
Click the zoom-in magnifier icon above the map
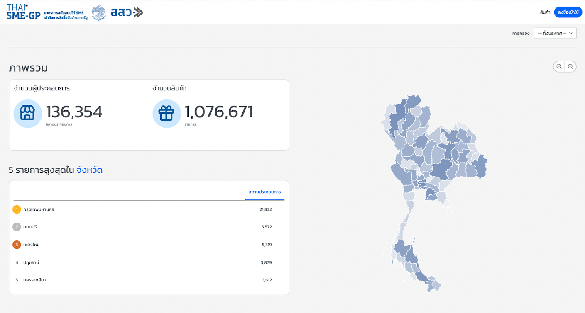click(x=570, y=66)
